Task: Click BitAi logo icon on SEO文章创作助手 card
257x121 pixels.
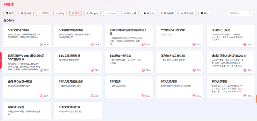Action: coord(42,44)
